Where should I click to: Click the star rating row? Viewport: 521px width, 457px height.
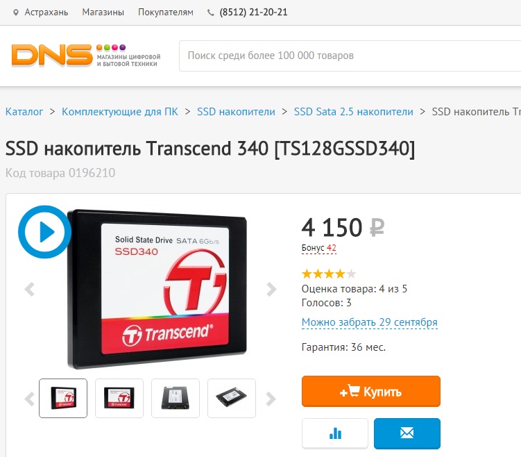click(x=329, y=274)
